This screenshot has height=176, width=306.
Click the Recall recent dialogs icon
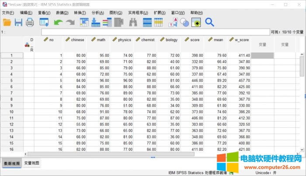[44, 22]
